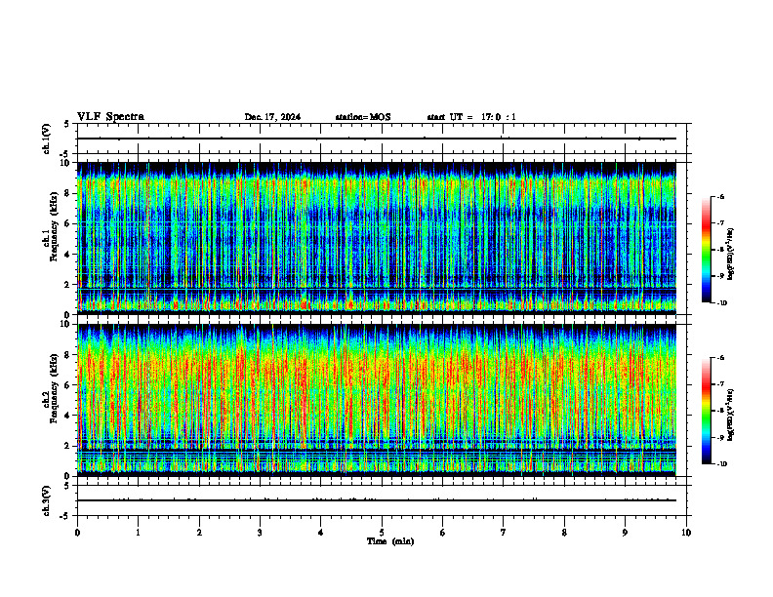
Task: Click the ch.1 color scale bar
Action: coord(706,250)
